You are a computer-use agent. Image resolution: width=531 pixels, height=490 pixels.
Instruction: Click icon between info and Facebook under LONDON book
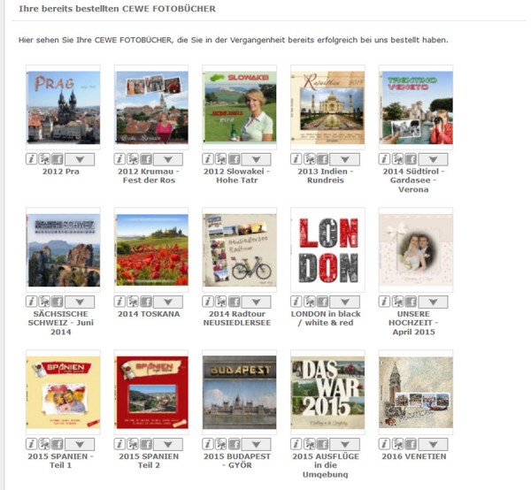(x=309, y=302)
